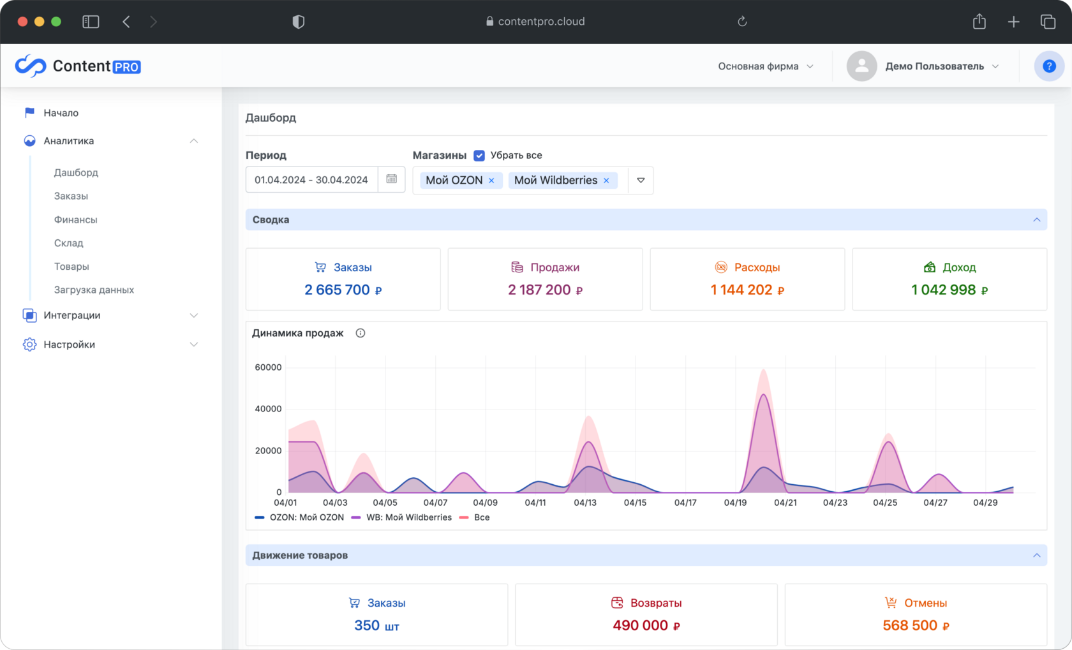This screenshot has height=650, width=1072.
Task: Click the user avatar icon
Action: pos(861,66)
